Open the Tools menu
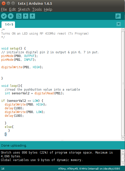 [x=37, y=9]
